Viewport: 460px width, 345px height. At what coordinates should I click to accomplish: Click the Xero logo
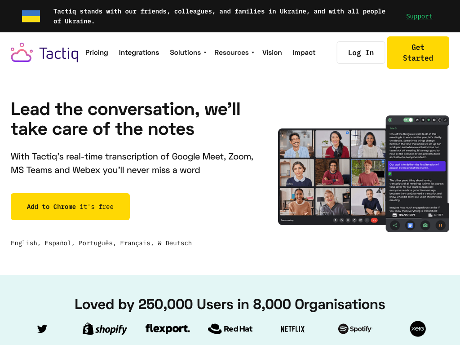(x=418, y=329)
